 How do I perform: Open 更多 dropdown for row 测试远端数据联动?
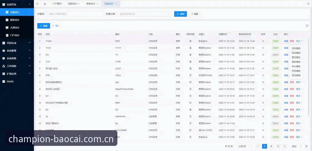tap(299, 82)
